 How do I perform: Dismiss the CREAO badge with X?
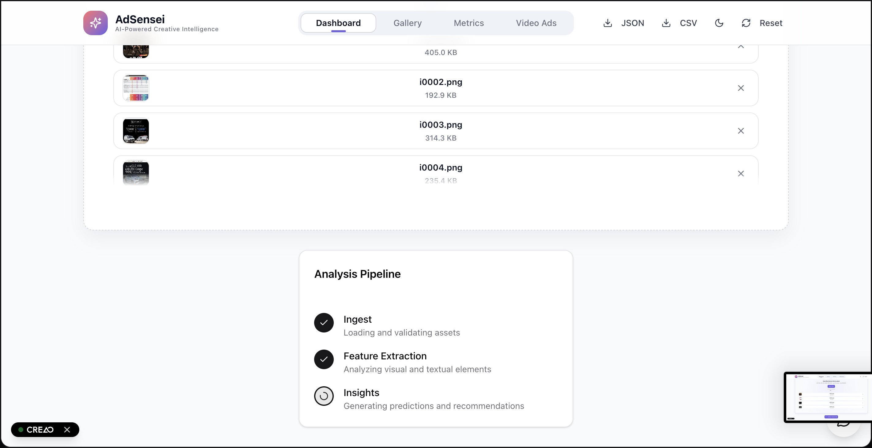(x=67, y=429)
